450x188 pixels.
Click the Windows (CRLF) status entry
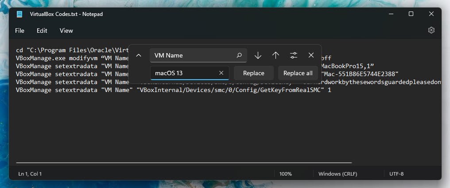tap(338, 174)
